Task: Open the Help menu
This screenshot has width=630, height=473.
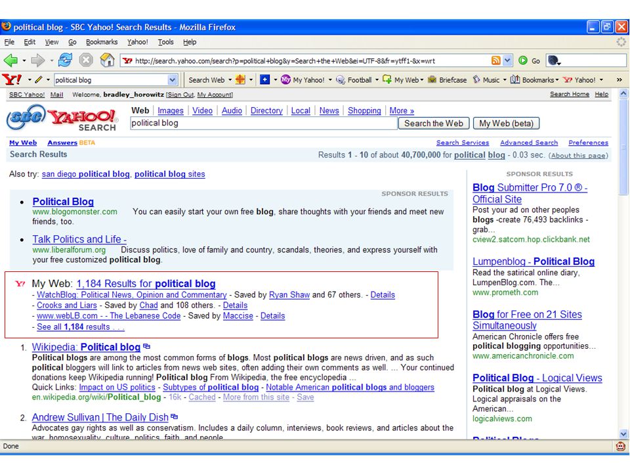Action: click(190, 42)
